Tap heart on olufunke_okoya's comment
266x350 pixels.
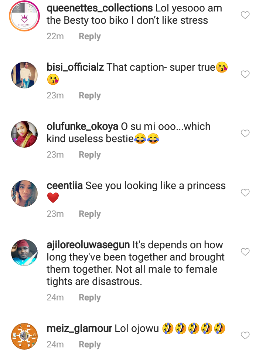tap(245, 134)
